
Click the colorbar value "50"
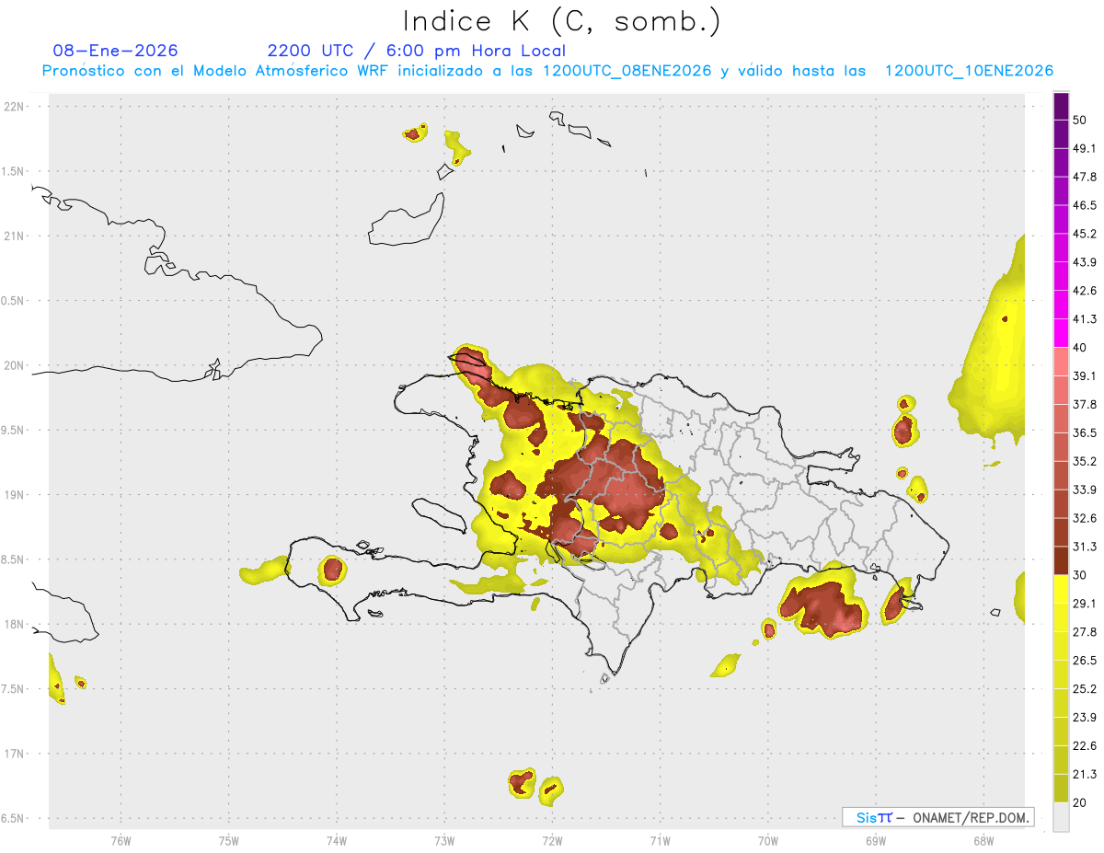coord(1080,121)
